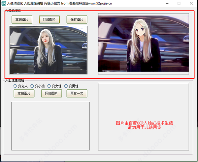Click the empty face-edit source picture box

tap(50, 126)
